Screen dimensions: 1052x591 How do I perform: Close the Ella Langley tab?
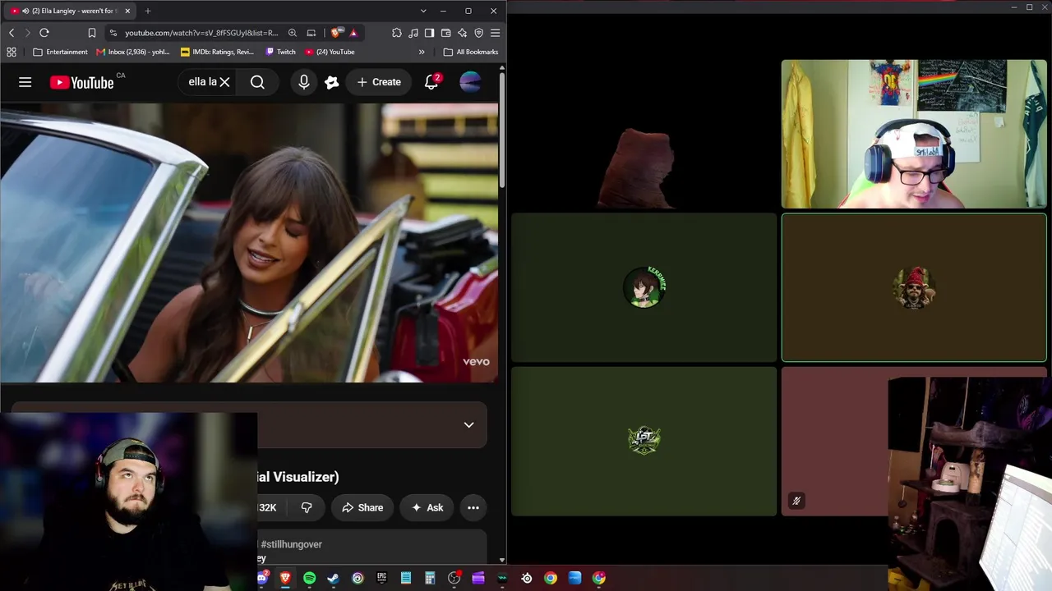pyautogui.click(x=127, y=11)
